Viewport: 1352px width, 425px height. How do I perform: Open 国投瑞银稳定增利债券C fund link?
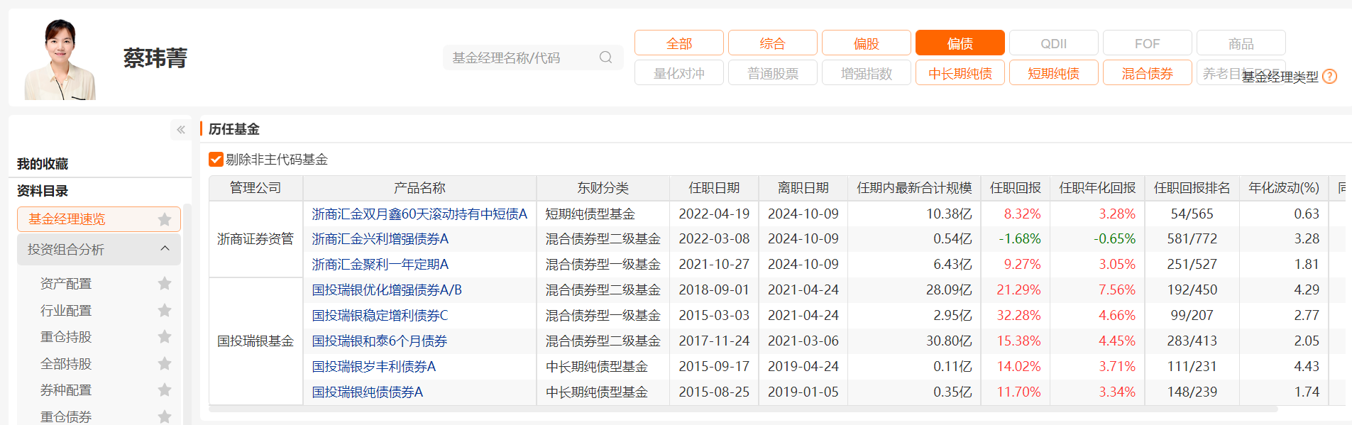point(380,316)
